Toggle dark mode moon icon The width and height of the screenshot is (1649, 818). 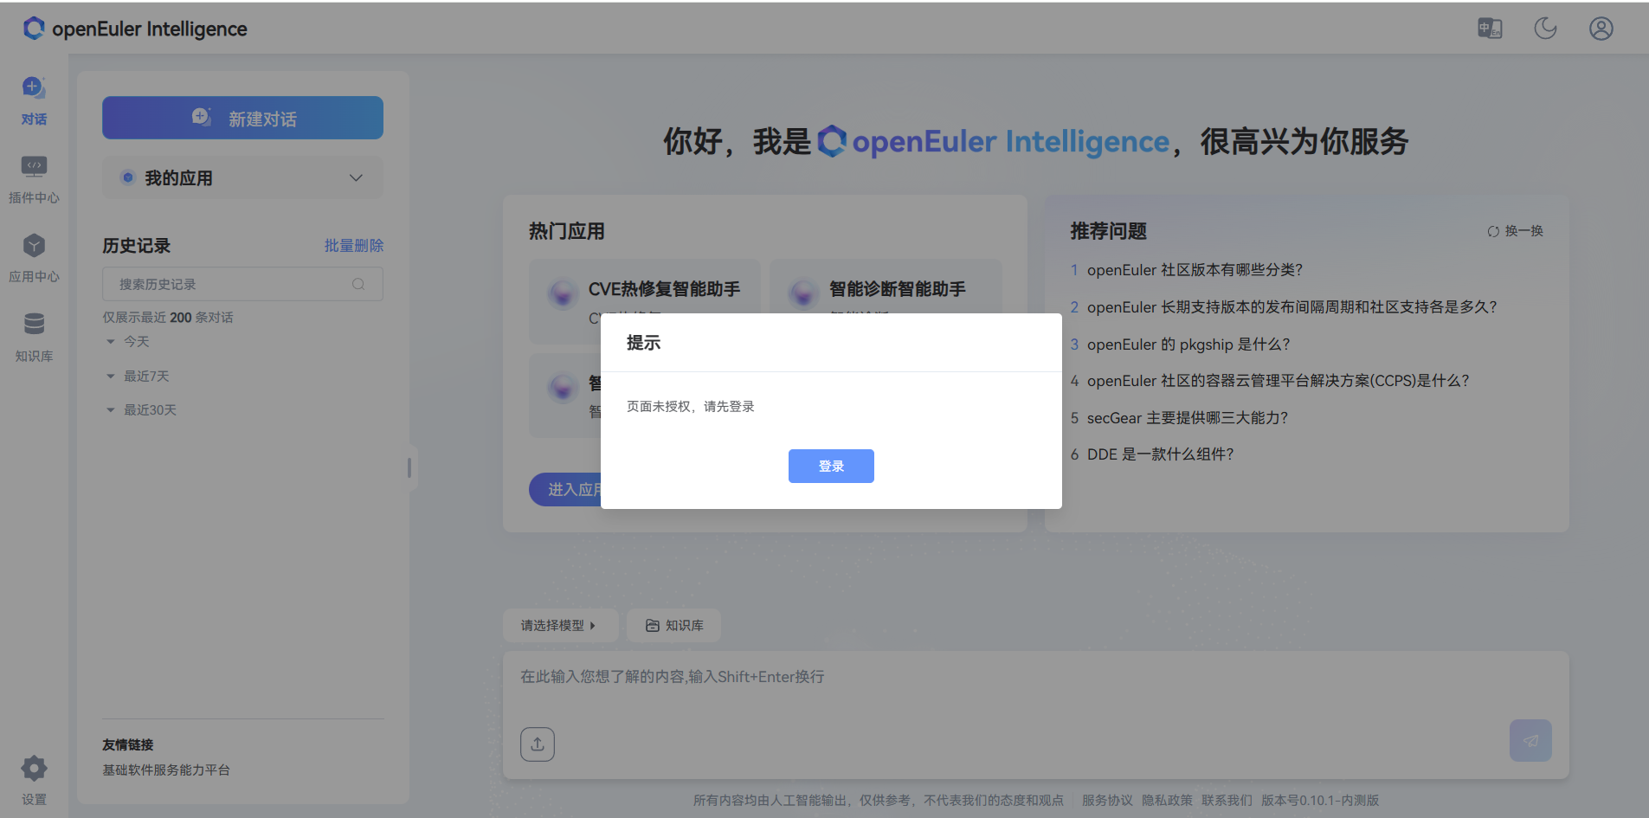(x=1545, y=29)
